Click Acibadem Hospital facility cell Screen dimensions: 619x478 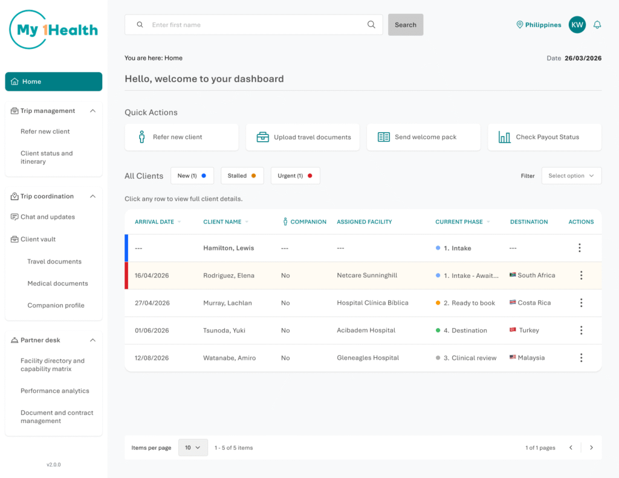coord(366,330)
